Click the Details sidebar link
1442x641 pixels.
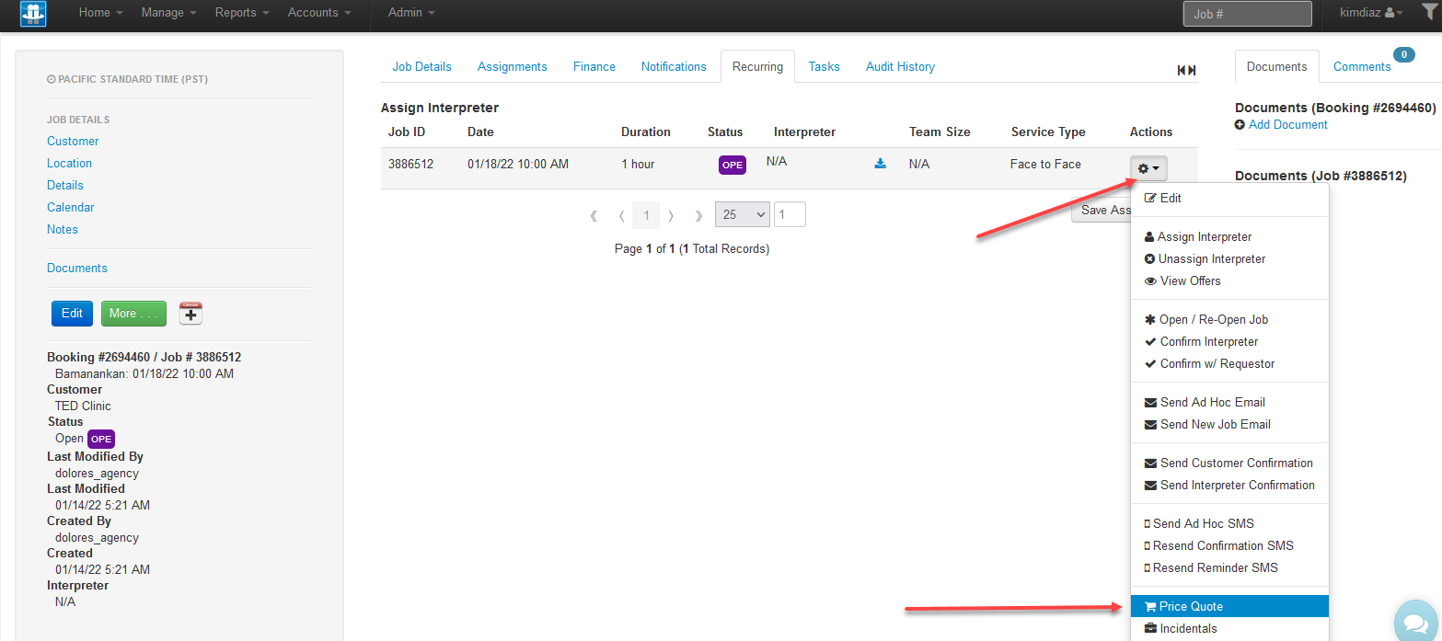coord(65,185)
